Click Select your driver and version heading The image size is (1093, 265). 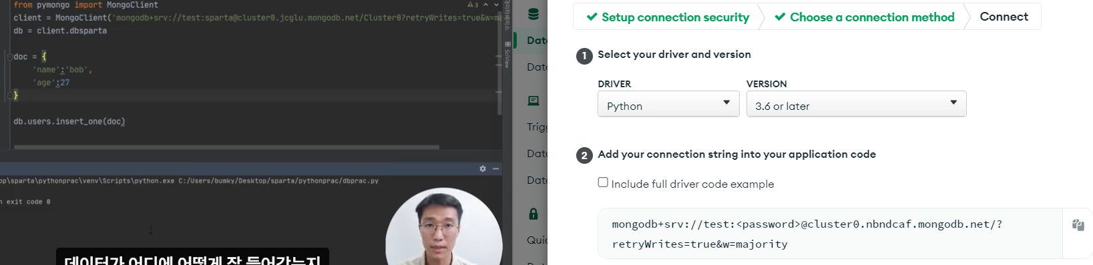(674, 55)
